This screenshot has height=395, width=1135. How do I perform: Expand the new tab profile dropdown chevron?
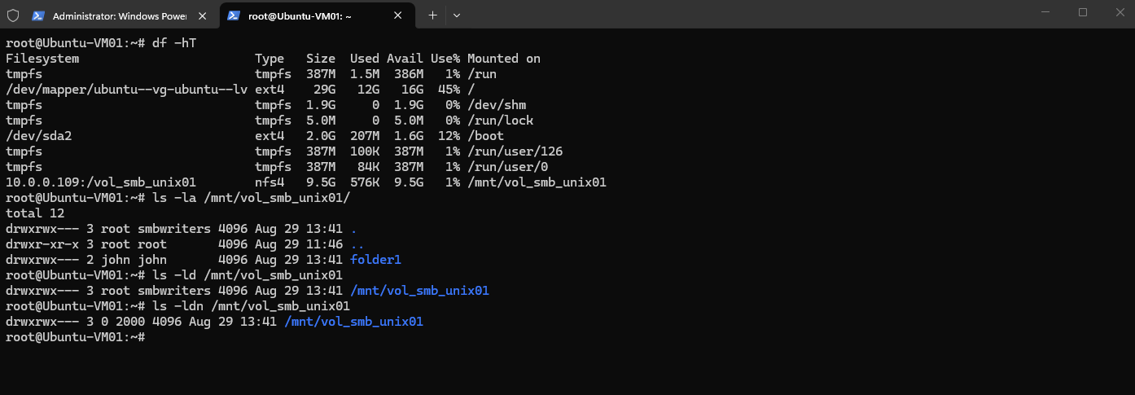[x=457, y=15]
